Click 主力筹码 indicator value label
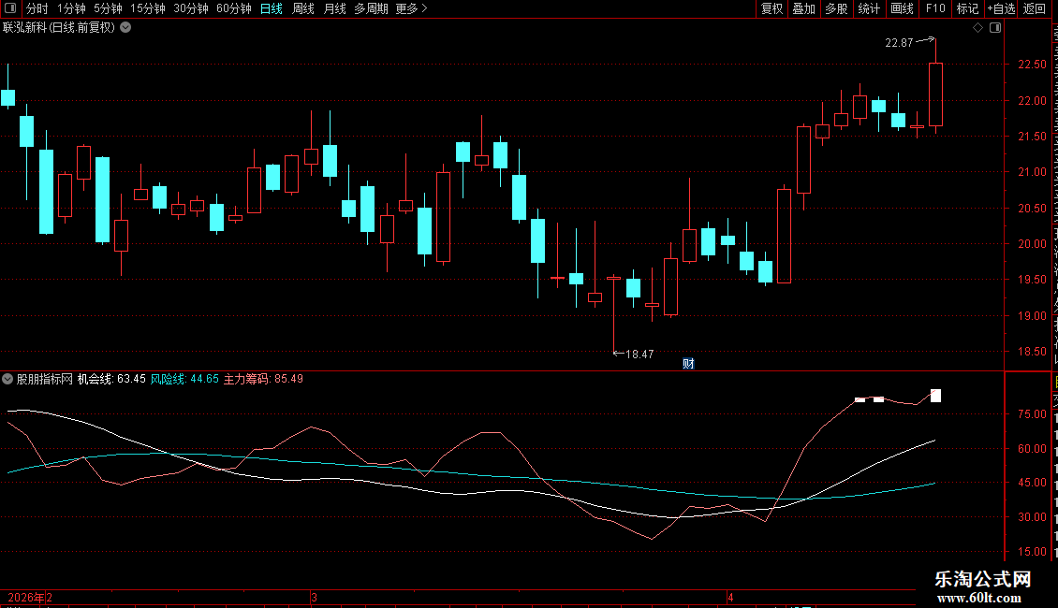Image resolution: width=1058 pixels, height=608 pixels. pyautogui.click(x=263, y=379)
